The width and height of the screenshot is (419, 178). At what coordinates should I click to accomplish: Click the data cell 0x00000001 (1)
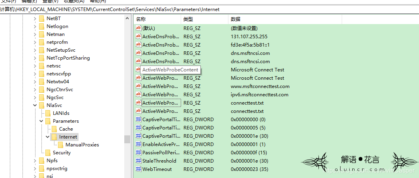248,144
